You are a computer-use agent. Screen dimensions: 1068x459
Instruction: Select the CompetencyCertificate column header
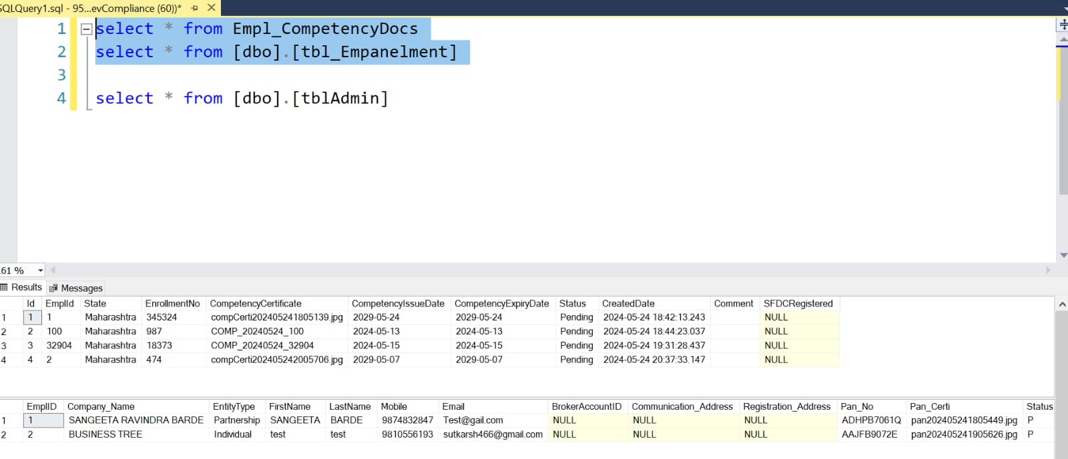point(256,304)
